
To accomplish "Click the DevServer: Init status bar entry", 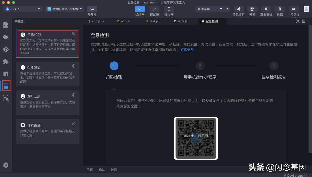I will click(296, 175).
